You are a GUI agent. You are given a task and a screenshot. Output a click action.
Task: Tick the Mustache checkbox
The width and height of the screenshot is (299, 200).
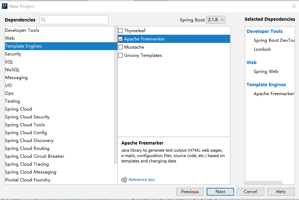[121, 47]
